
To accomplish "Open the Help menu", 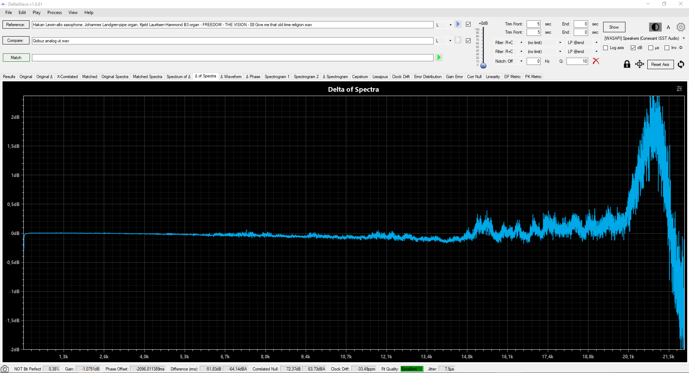I will 89,12.
